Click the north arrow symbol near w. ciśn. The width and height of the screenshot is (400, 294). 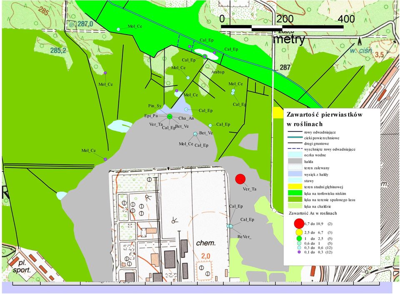coord(360,40)
